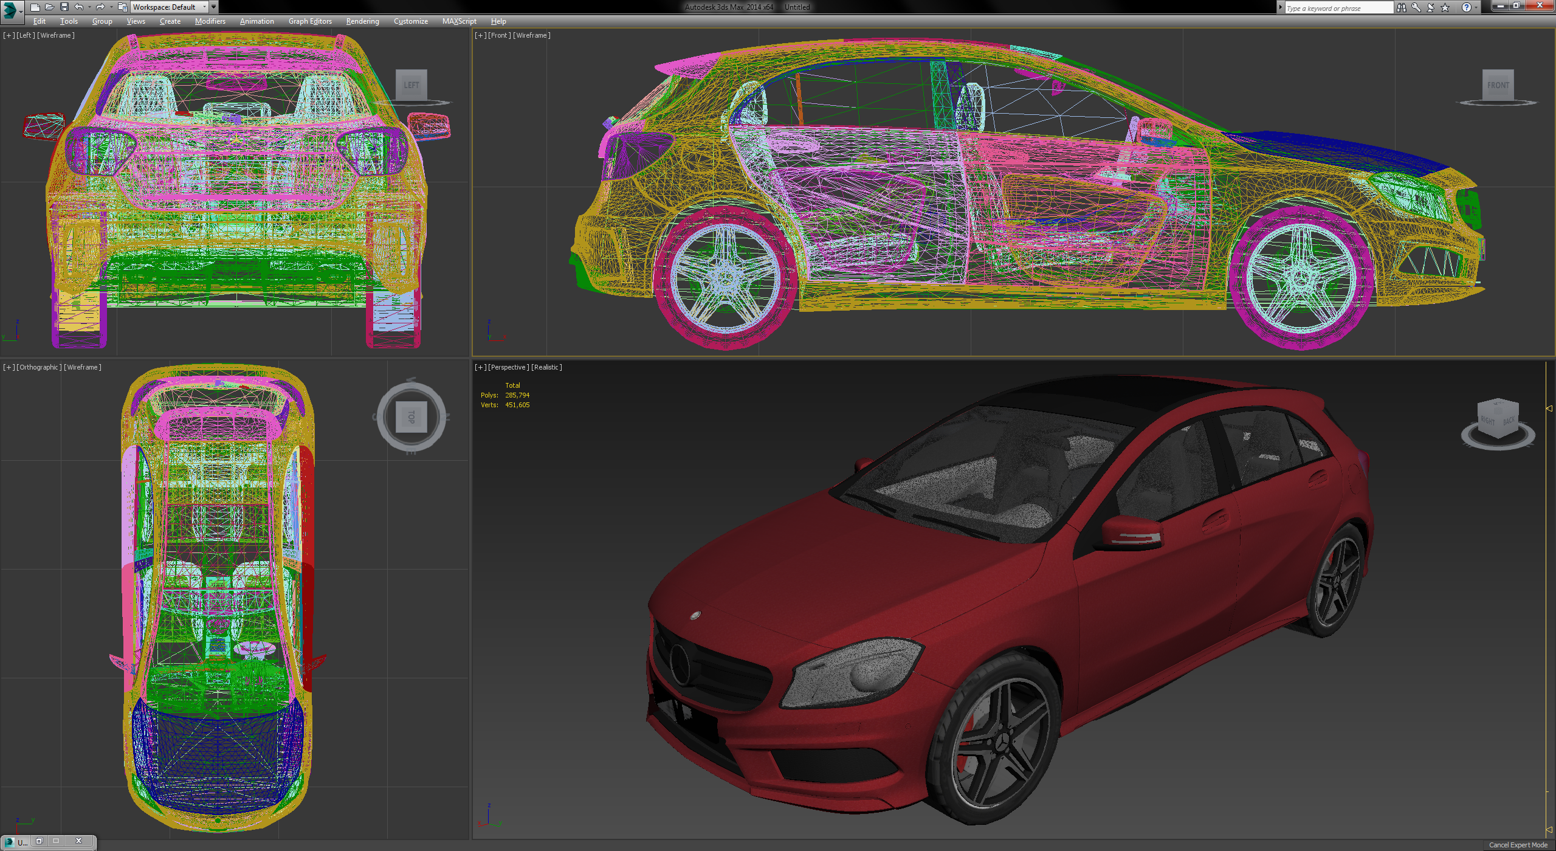Open the 3ds Max application menu

click(10, 9)
